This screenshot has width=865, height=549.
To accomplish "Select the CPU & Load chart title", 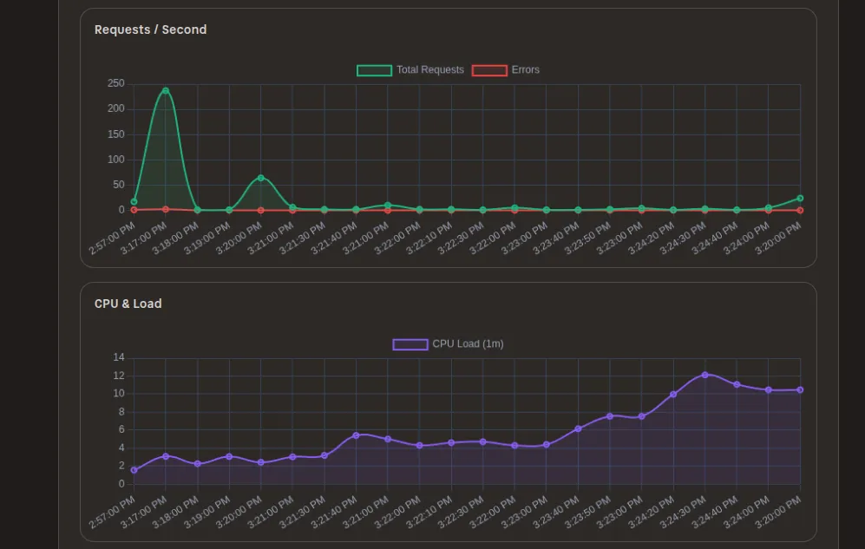I will pos(128,303).
